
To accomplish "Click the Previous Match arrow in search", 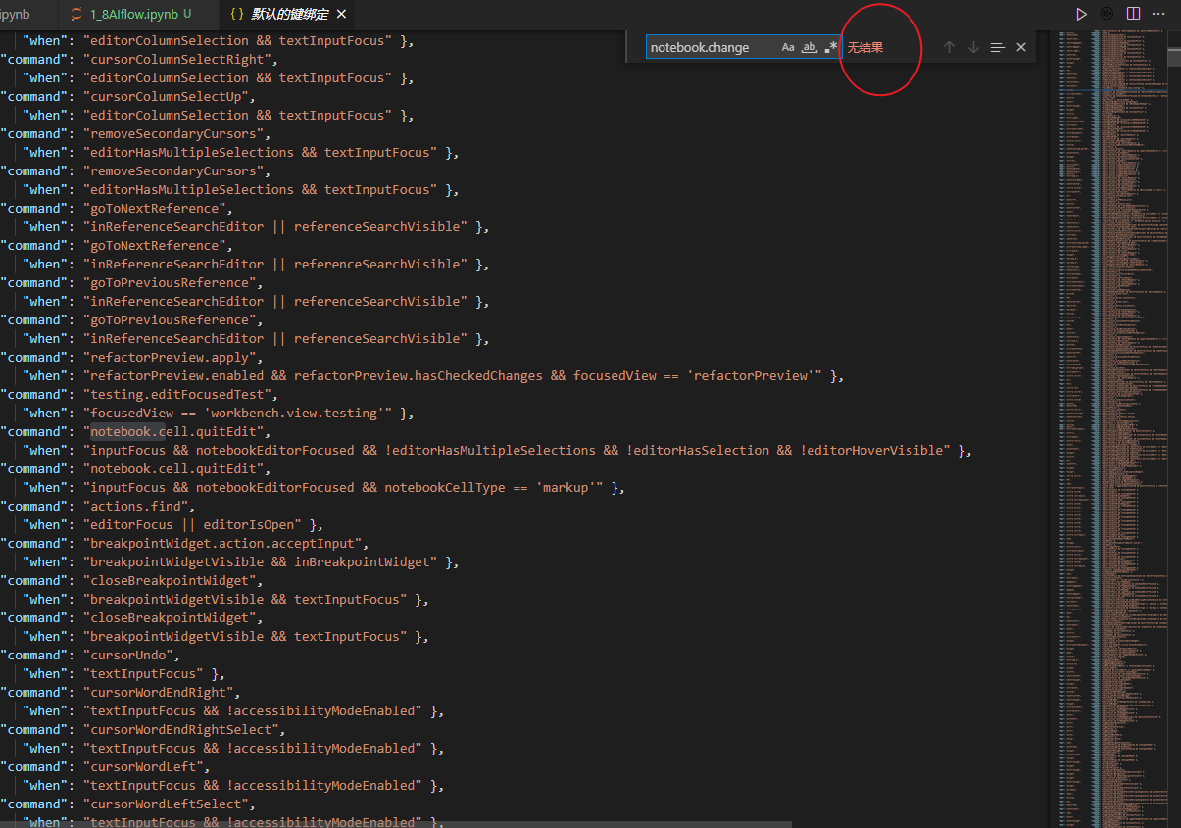I will pyautogui.click(x=948, y=46).
